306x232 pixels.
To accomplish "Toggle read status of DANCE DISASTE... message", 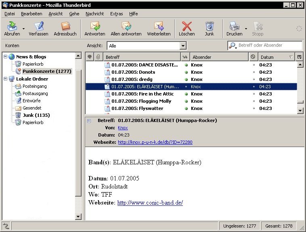I will (x=186, y=65).
